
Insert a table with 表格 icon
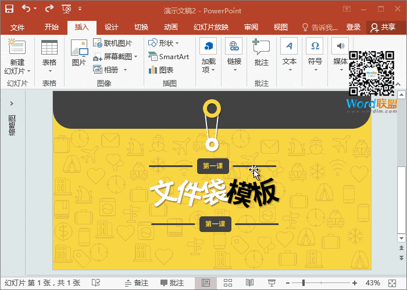pyautogui.click(x=49, y=48)
